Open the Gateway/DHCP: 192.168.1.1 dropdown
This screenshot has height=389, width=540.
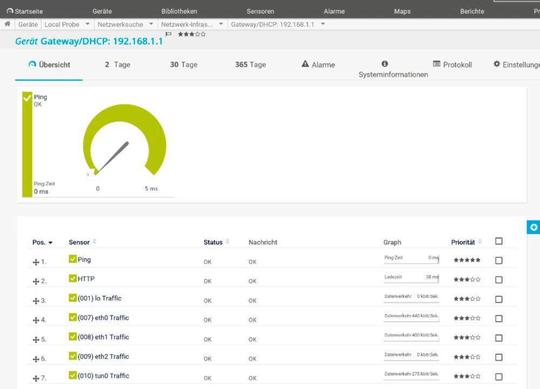322,24
